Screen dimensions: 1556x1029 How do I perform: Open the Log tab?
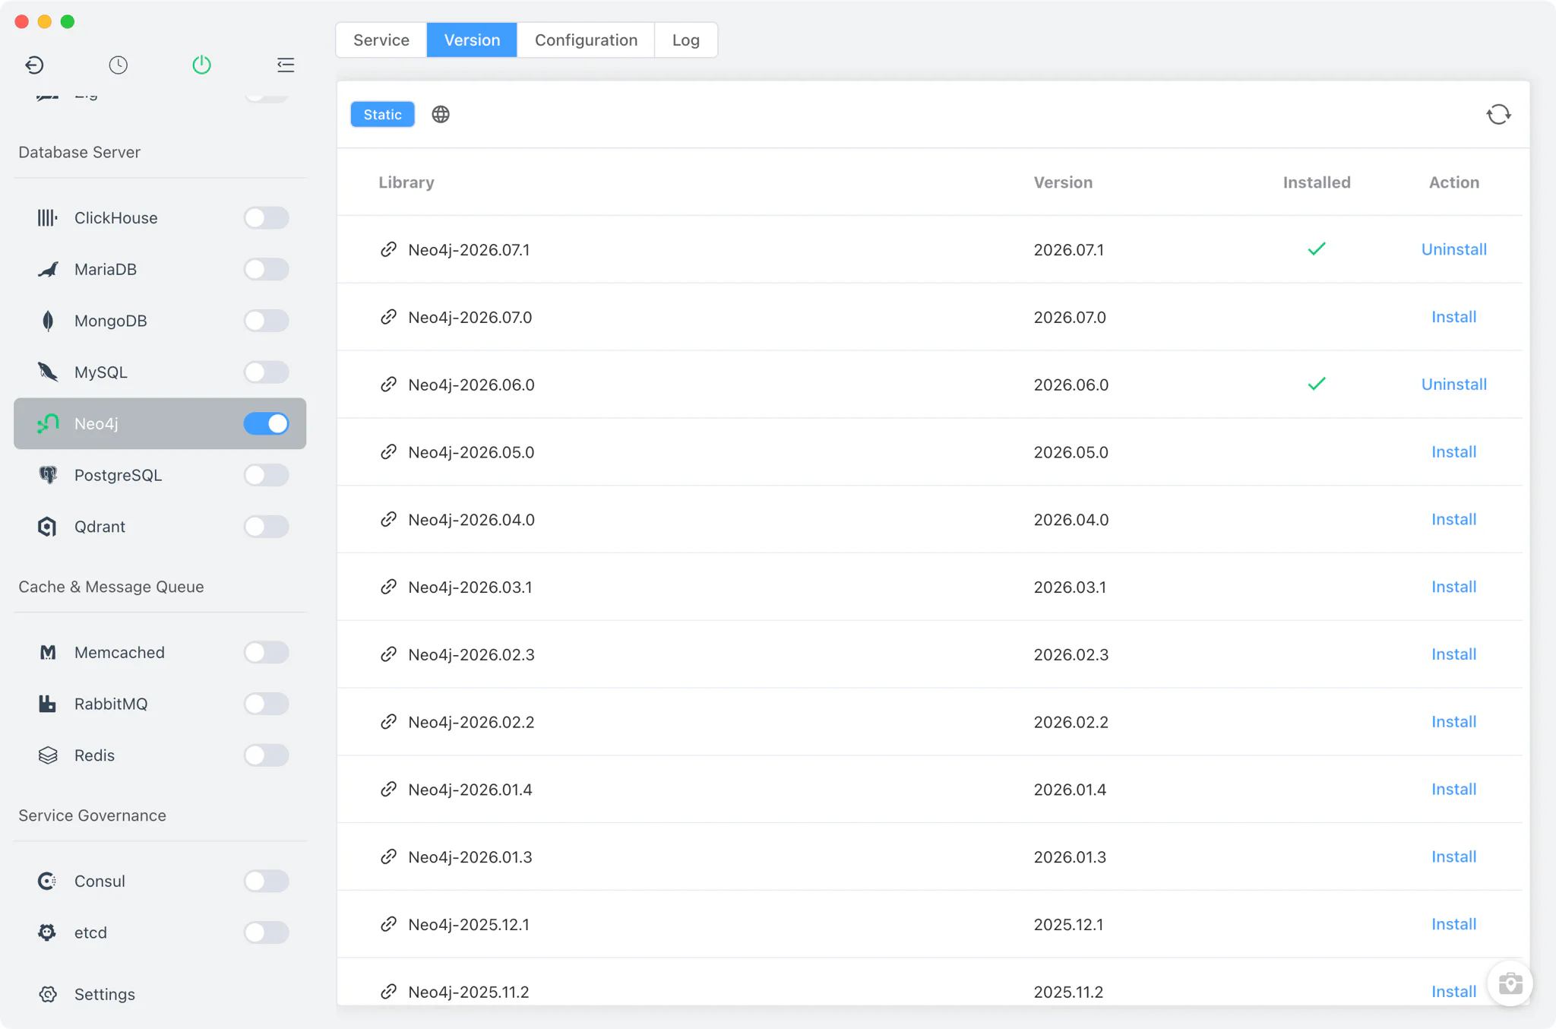(x=686, y=40)
